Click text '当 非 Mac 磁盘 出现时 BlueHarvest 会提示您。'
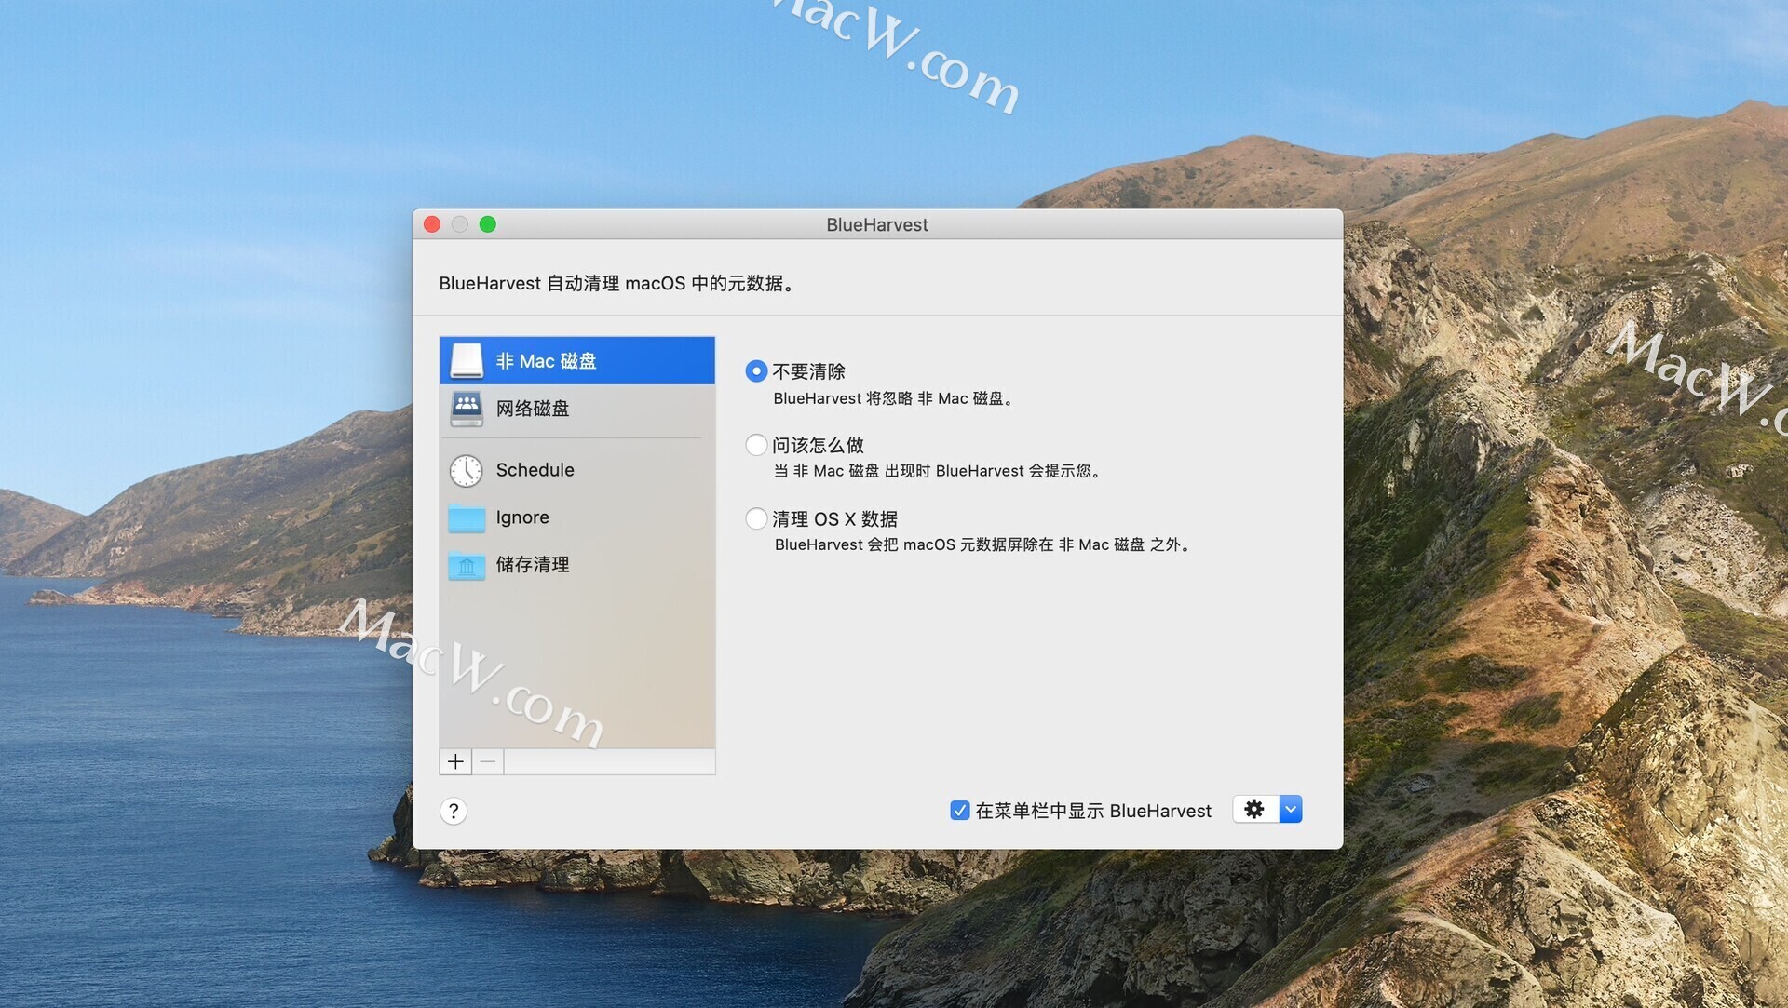Viewport: 1788px width, 1008px height. [940, 471]
